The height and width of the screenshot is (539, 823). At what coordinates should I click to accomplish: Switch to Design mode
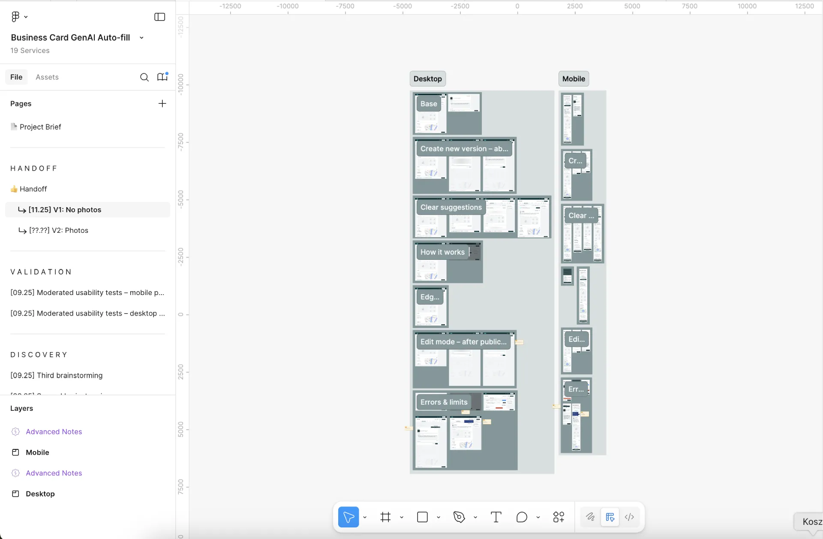[x=610, y=517]
